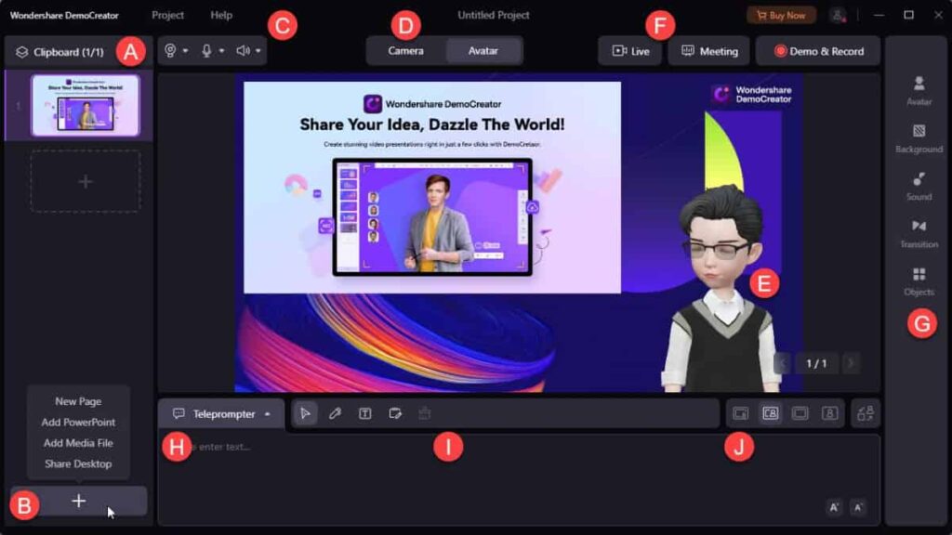Click the Meeting button

point(709,51)
